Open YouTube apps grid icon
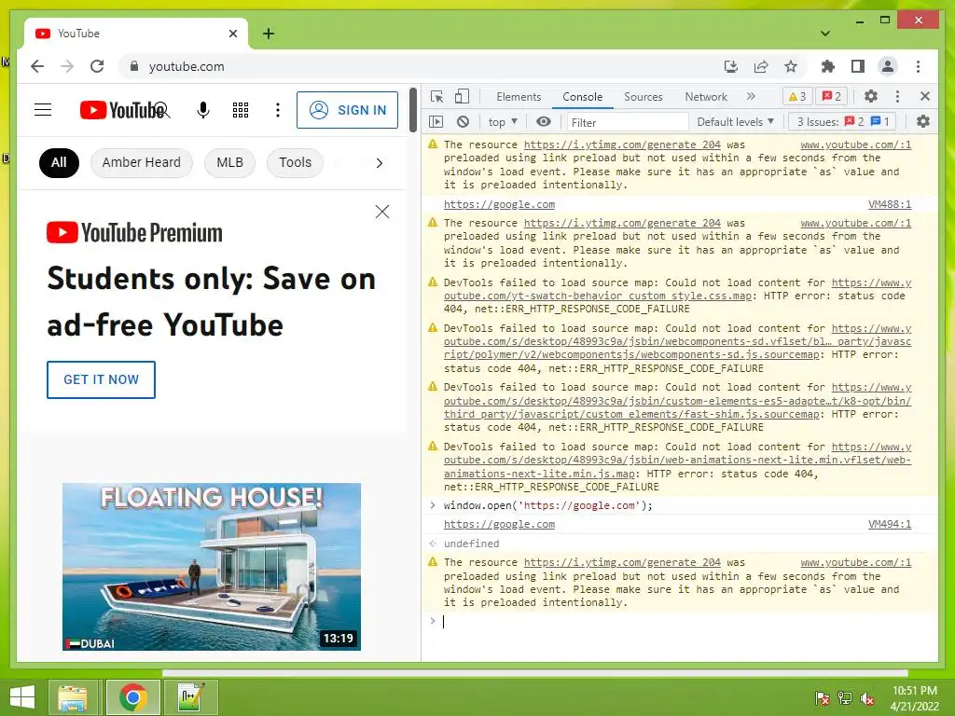Screen dimensions: 955x716 pos(241,110)
